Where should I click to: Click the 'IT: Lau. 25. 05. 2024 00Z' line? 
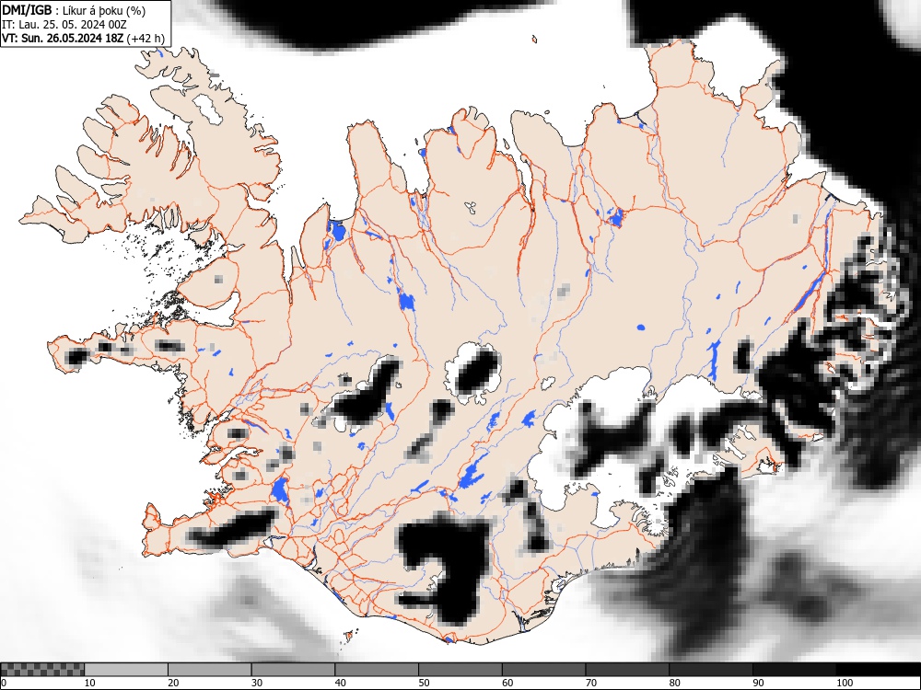pyautogui.click(x=64, y=25)
